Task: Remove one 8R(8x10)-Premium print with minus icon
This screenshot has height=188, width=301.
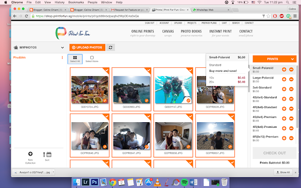Action: click(291, 138)
